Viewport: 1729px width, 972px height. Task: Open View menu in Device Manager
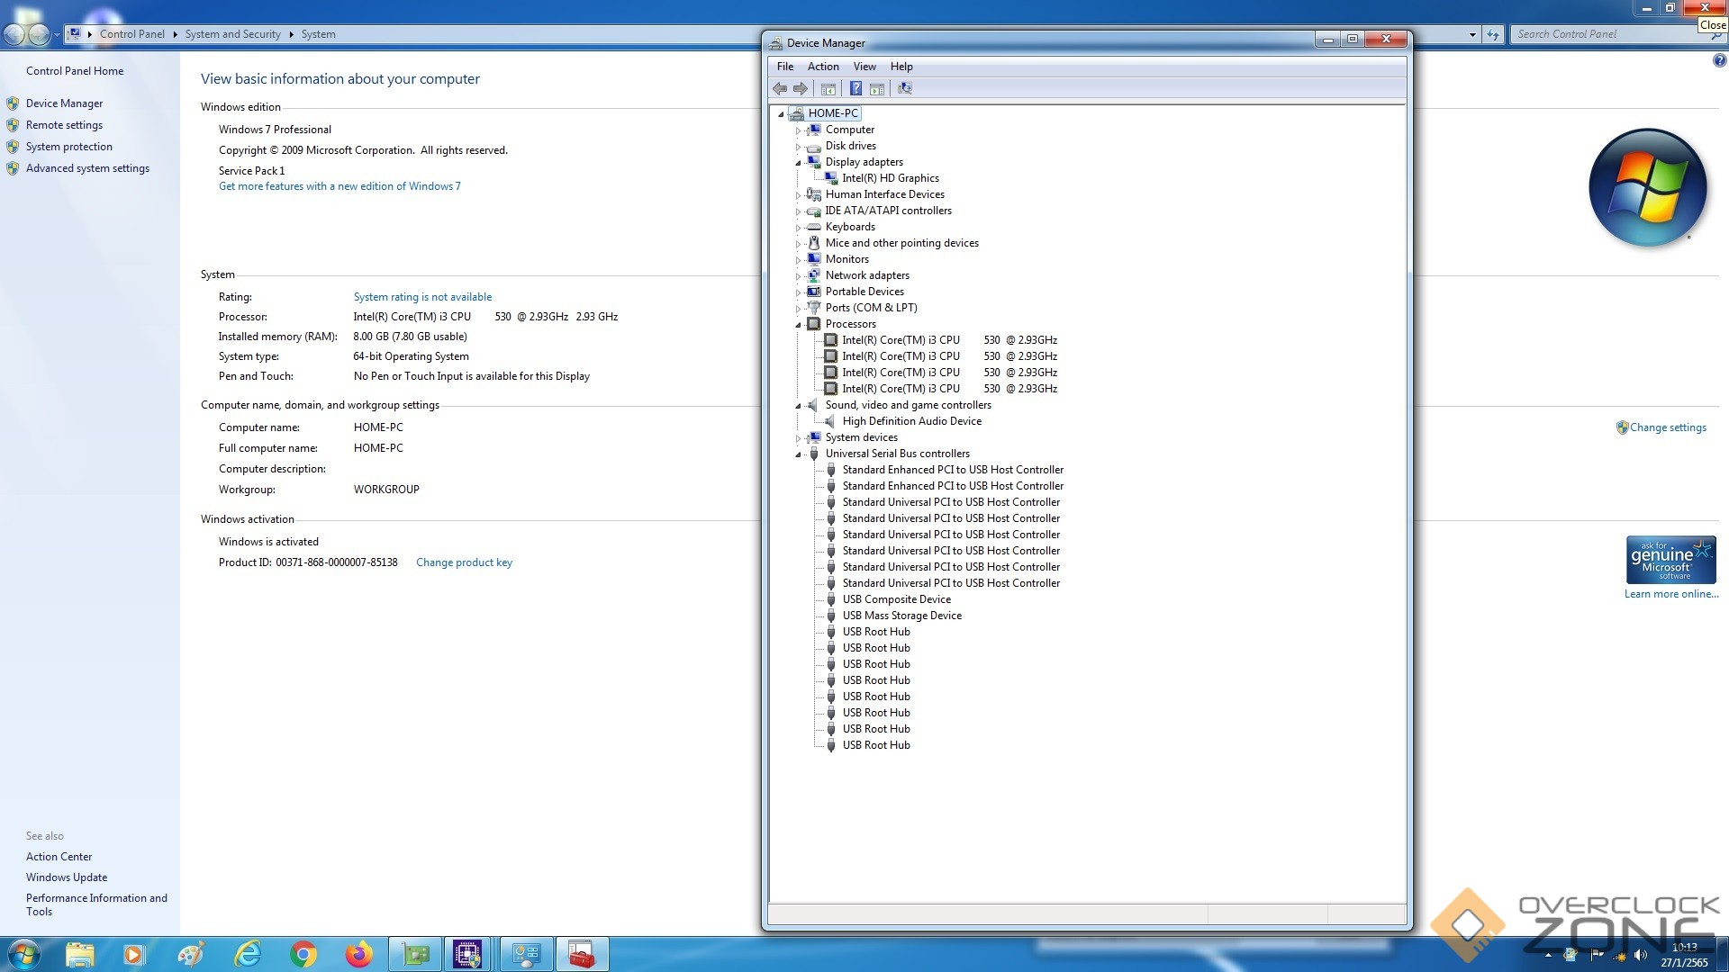(864, 67)
